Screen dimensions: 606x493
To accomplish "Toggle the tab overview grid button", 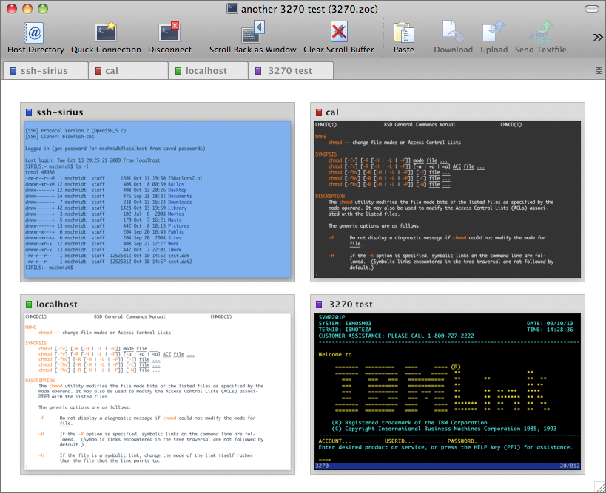I will click(598, 71).
